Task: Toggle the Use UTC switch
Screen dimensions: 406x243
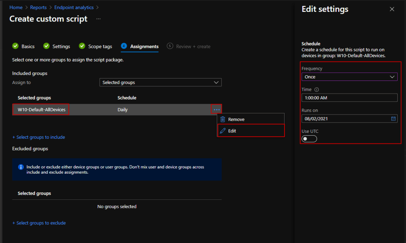Action: tap(310, 139)
